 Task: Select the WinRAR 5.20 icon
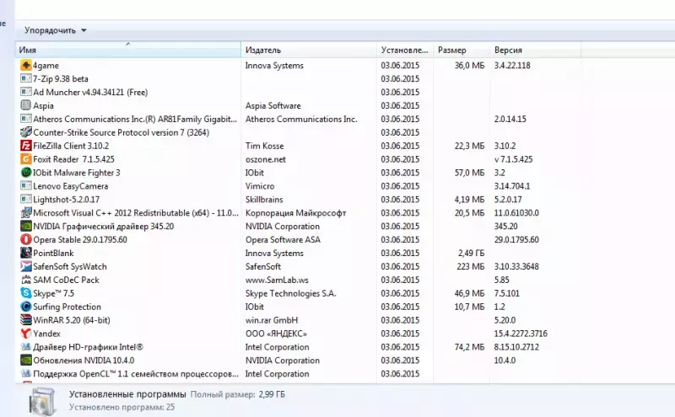[x=26, y=320]
